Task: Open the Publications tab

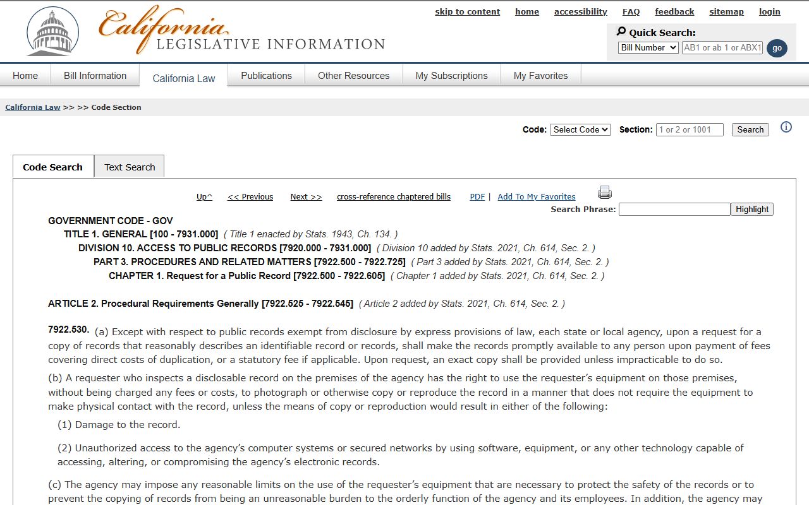Action: pos(267,76)
